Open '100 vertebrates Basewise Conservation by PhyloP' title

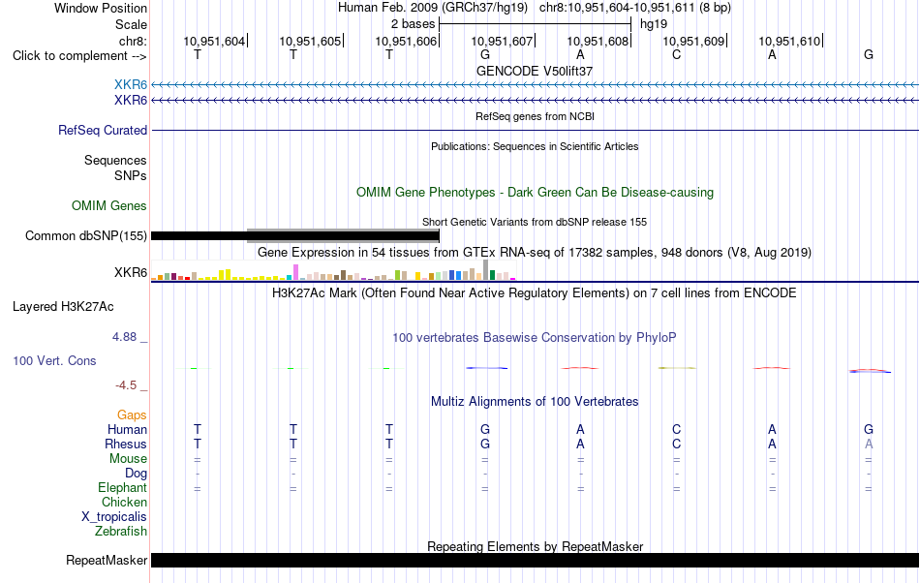point(535,337)
